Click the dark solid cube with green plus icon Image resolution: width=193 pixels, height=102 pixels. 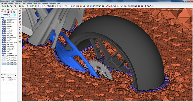click(103, 6)
